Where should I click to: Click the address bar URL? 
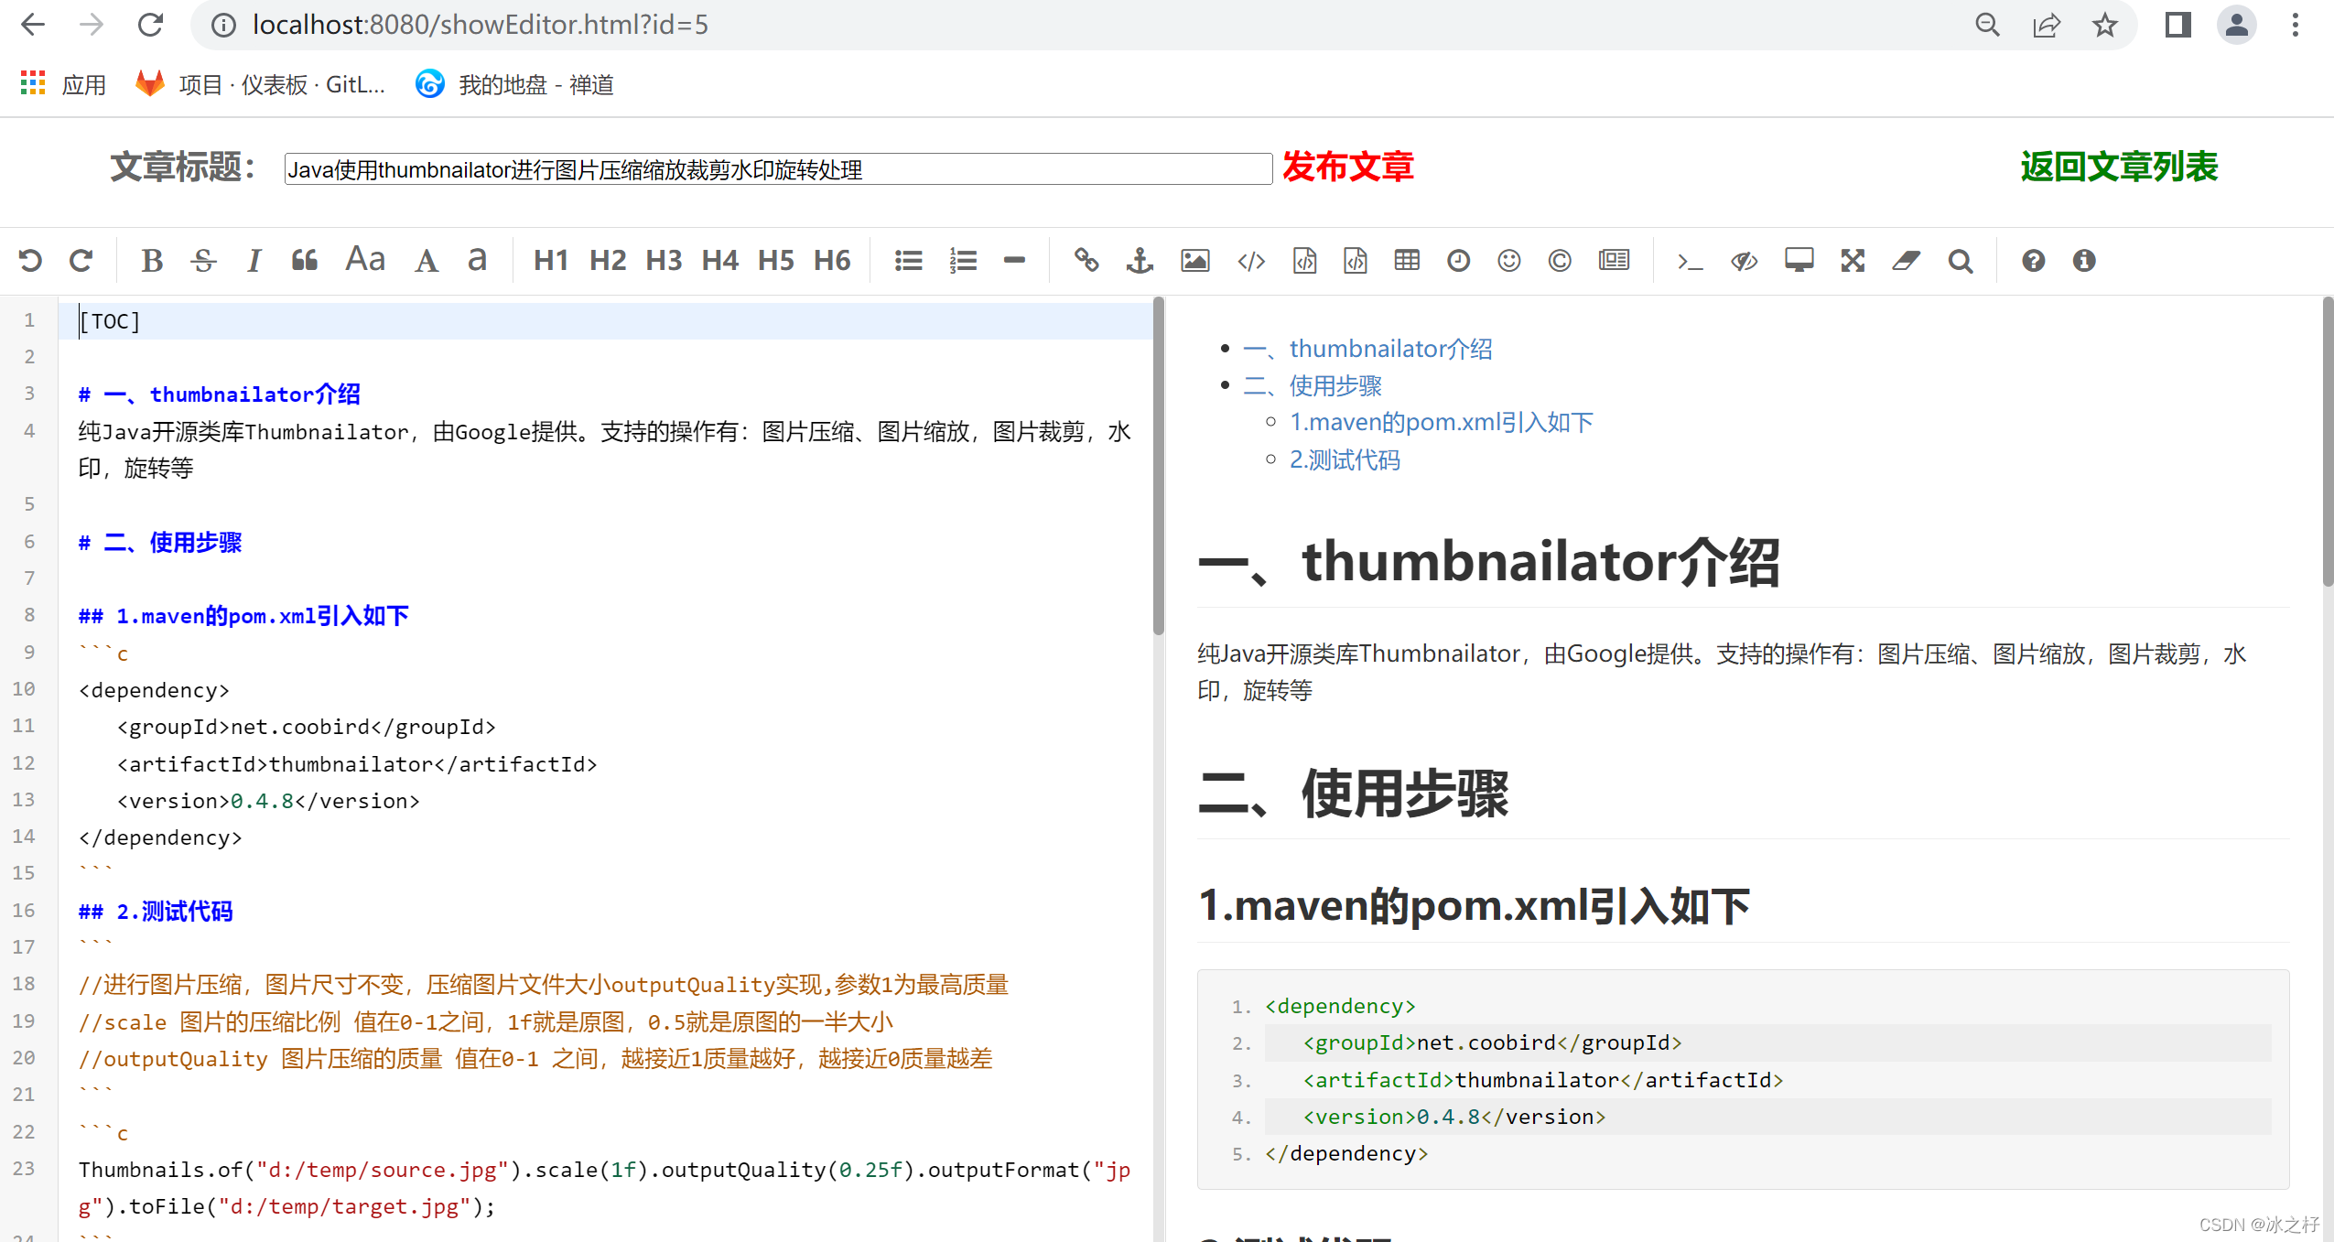[480, 25]
